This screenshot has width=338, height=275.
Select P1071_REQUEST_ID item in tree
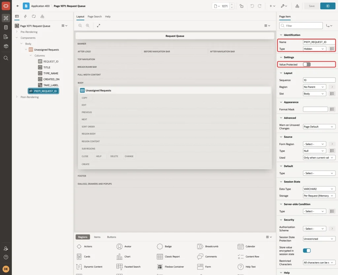tap(43, 91)
